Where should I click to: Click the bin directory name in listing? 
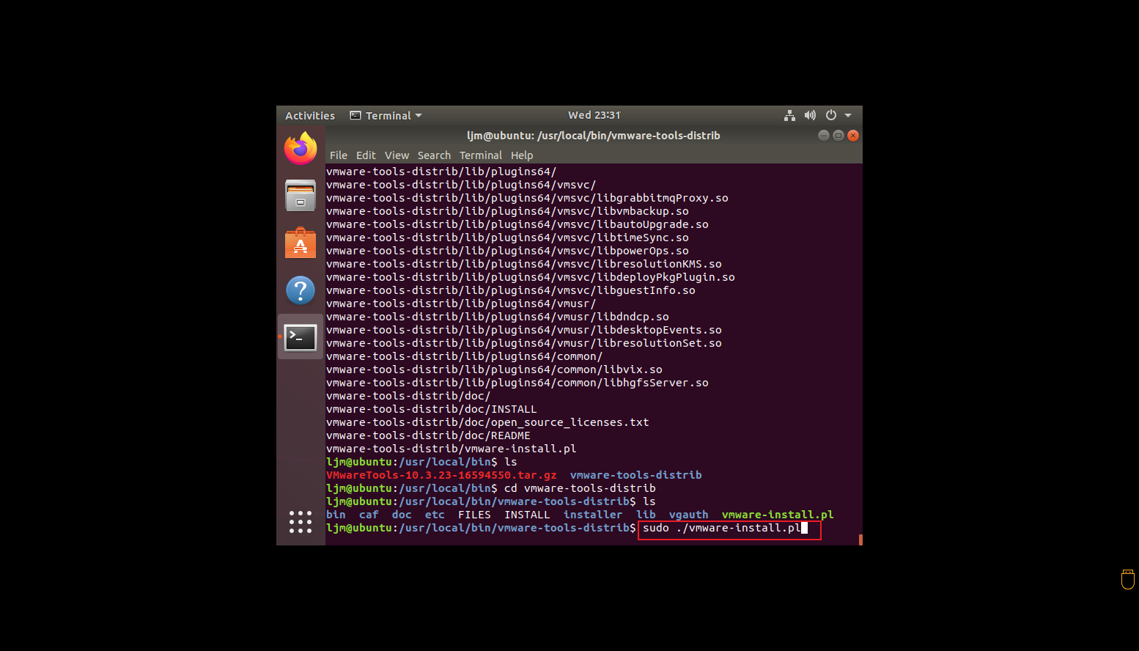tap(336, 515)
